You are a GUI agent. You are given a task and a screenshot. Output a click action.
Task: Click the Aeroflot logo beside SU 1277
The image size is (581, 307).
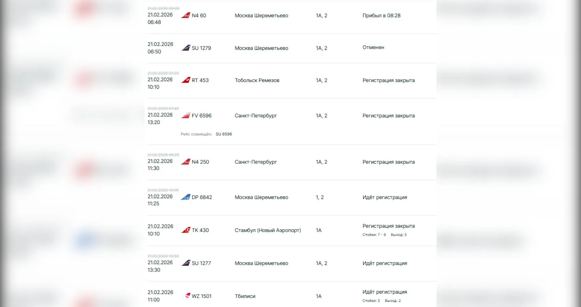click(186, 263)
